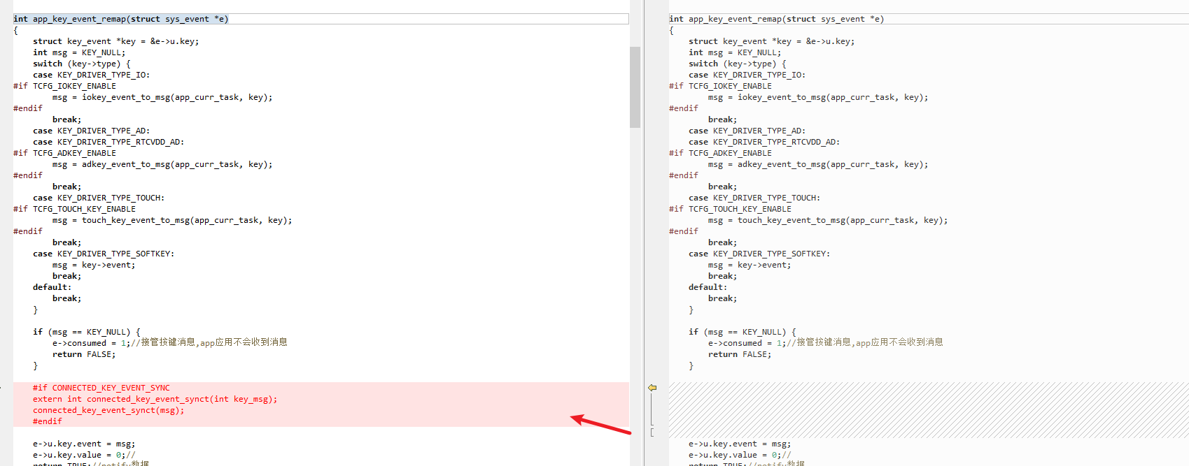Viewport: 1189px width, 466px height.
Task: Click 'case KEY_DRIVER_TYPE_RTCVDD_AD:' in right pane
Action: [764, 142]
